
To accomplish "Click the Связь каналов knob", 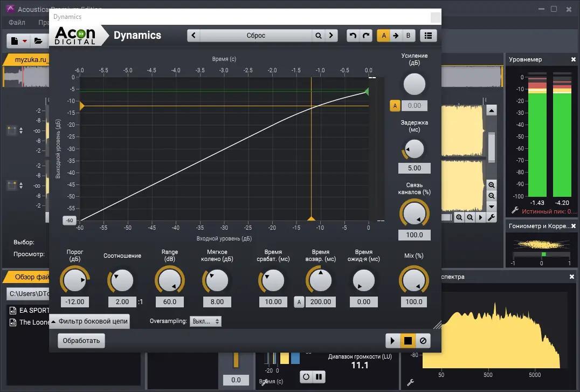I will 415,213.
